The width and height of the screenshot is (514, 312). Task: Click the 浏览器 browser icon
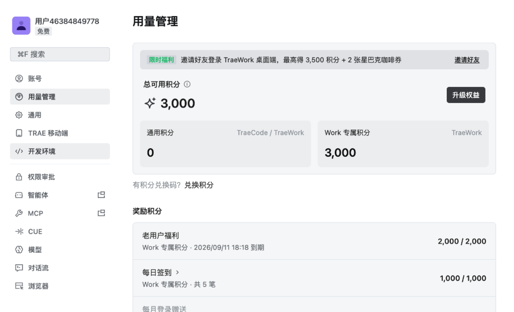pyautogui.click(x=19, y=286)
